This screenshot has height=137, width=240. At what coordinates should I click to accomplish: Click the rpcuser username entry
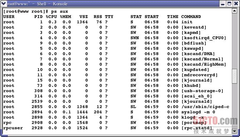click(x=13, y=128)
